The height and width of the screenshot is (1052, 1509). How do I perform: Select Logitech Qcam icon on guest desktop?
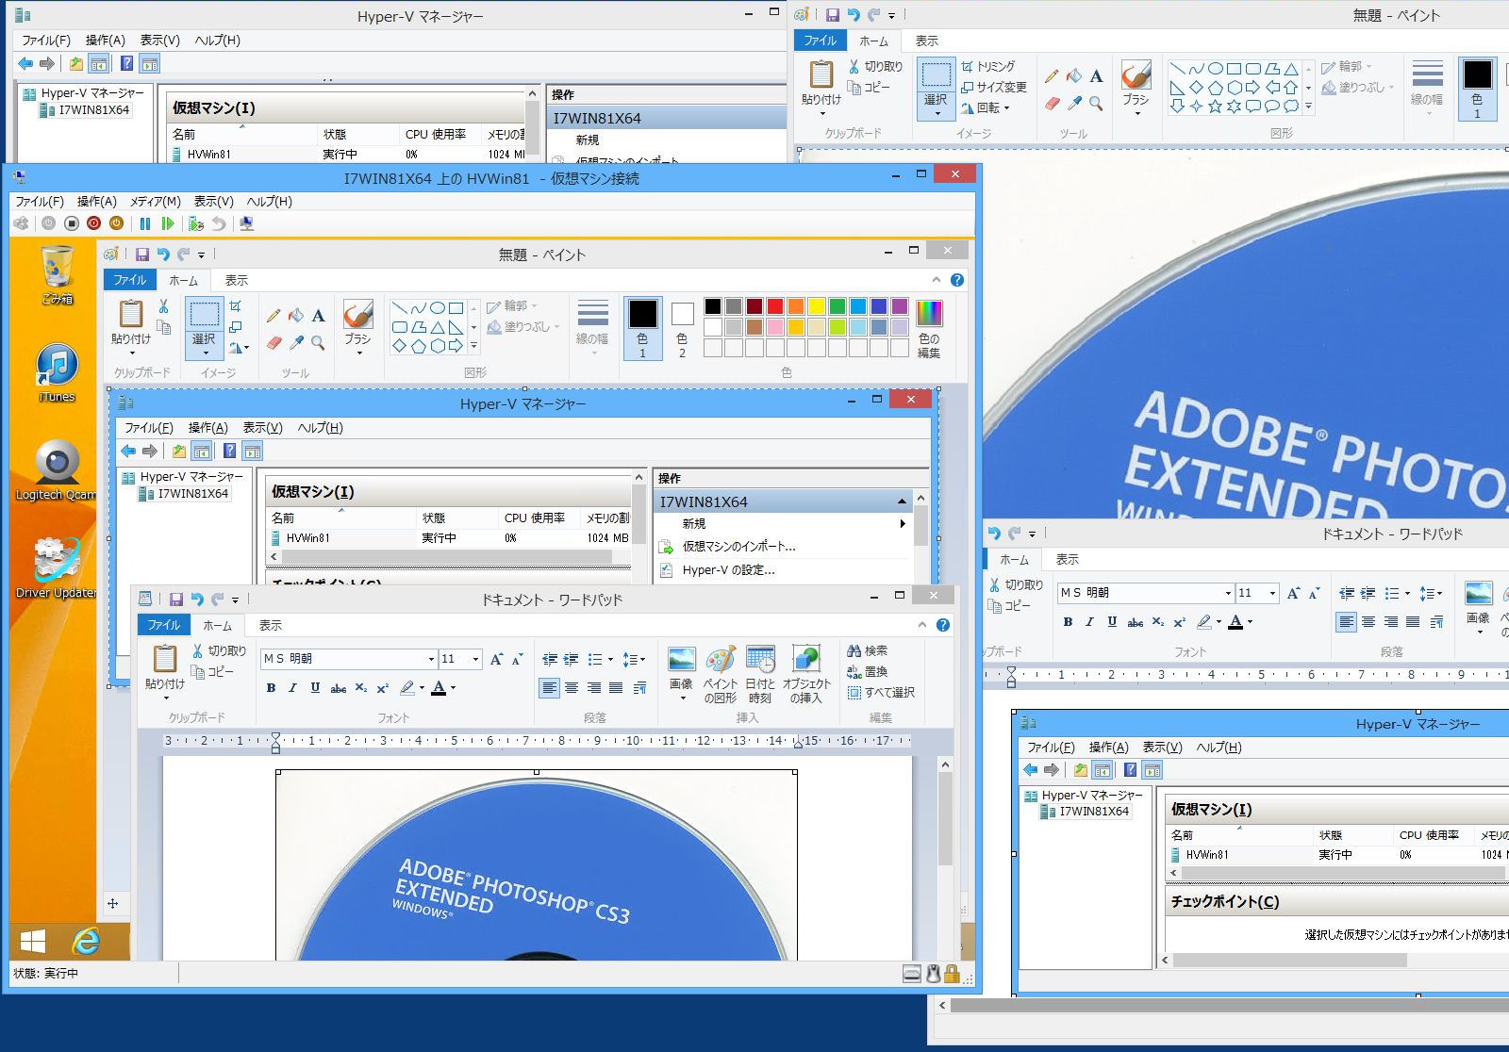(56, 470)
